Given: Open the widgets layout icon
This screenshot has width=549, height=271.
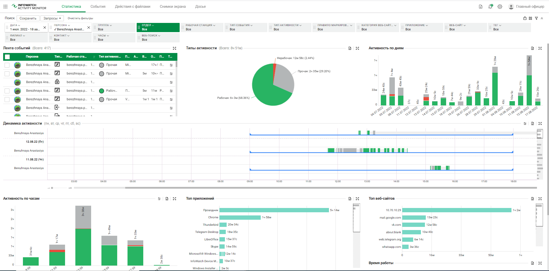Looking at the screenshot, I should [x=530, y=18].
